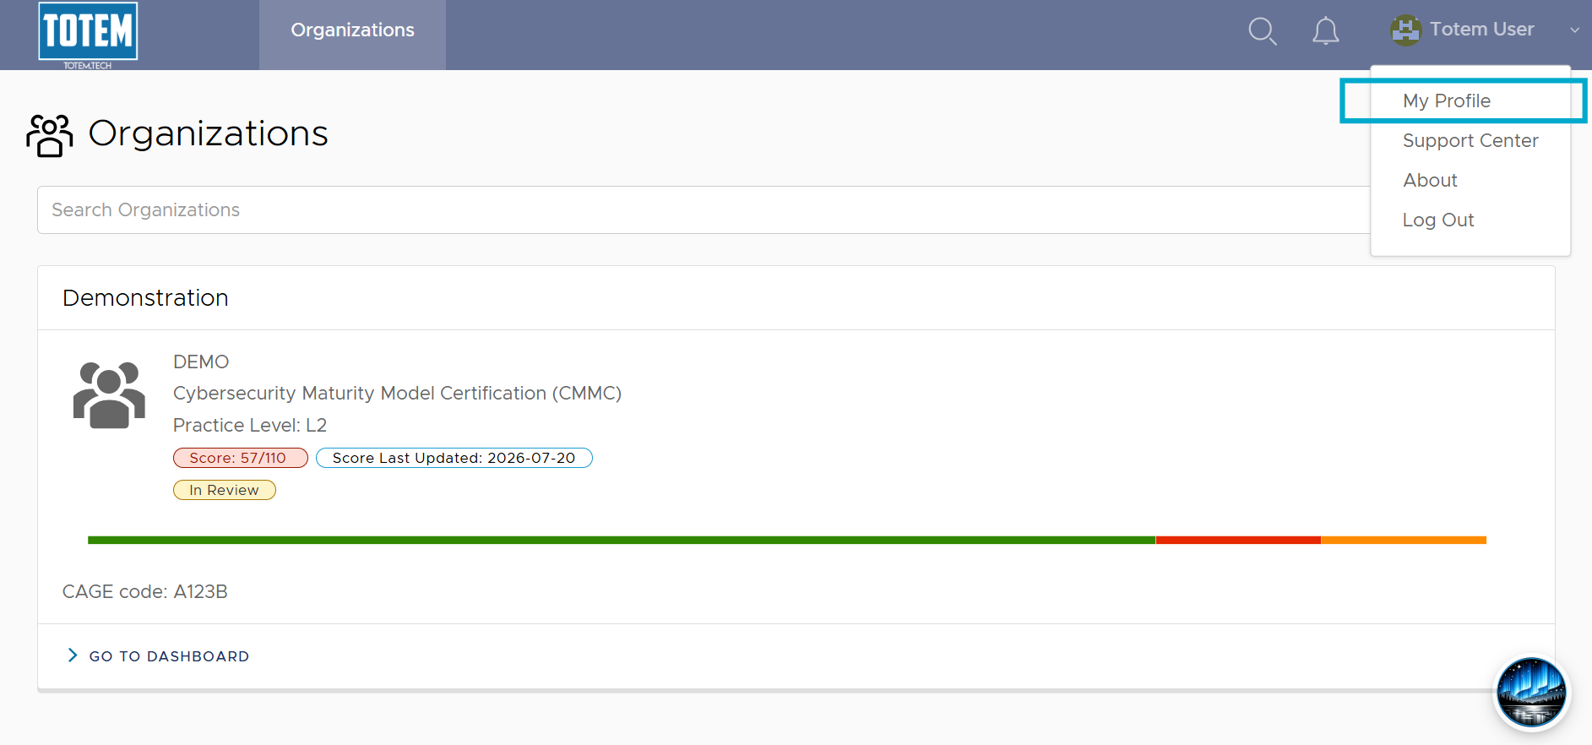
Task: Click the CAGE code: A123B text
Action: [x=145, y=591]
